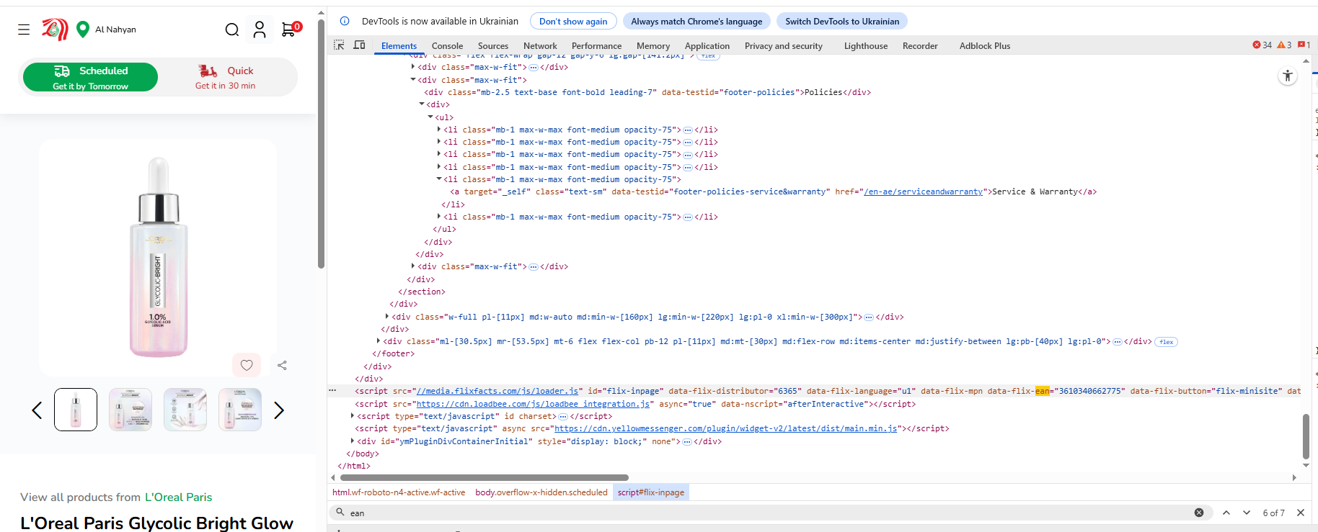The height and width of the screenshot is (532, 1318).
Task: Select the first product thumbnail
Action: point(76,410)
